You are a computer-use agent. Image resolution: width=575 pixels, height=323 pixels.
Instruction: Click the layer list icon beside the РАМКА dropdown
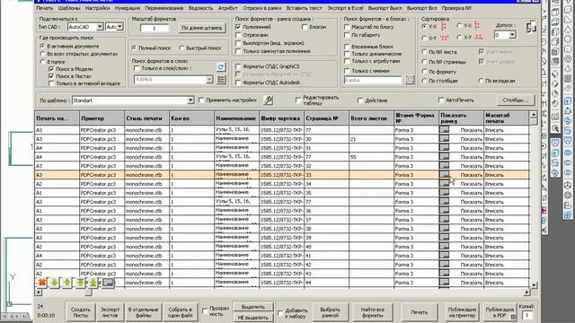pyautogui.click(x=221, y=80)
